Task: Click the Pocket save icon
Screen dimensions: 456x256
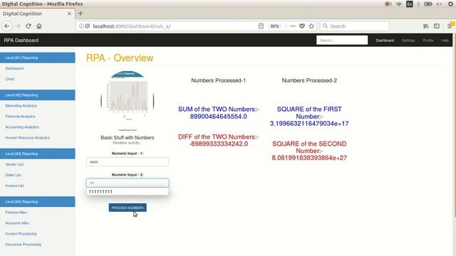Action: [302, 26]
